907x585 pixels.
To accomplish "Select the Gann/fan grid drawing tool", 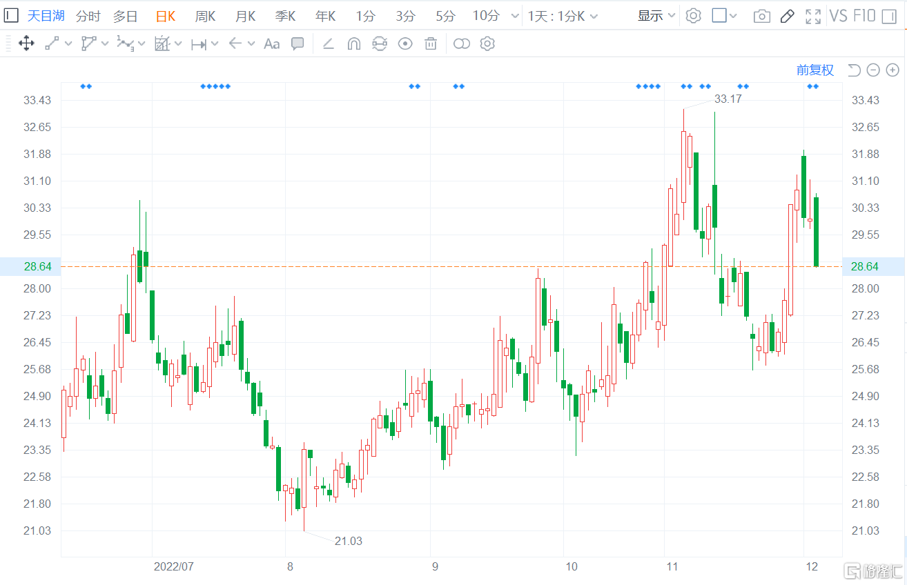I will [162, 44].
